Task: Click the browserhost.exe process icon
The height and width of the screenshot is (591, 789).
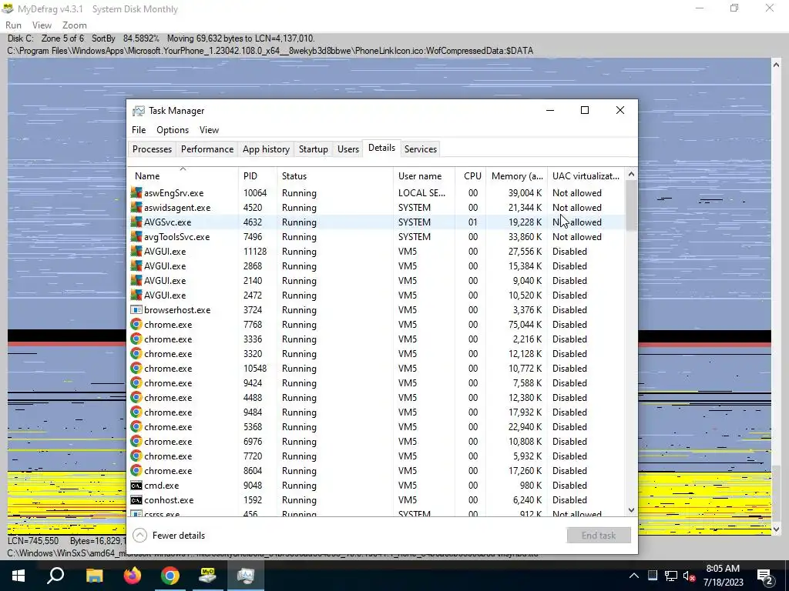Action: tap(136, 310)
